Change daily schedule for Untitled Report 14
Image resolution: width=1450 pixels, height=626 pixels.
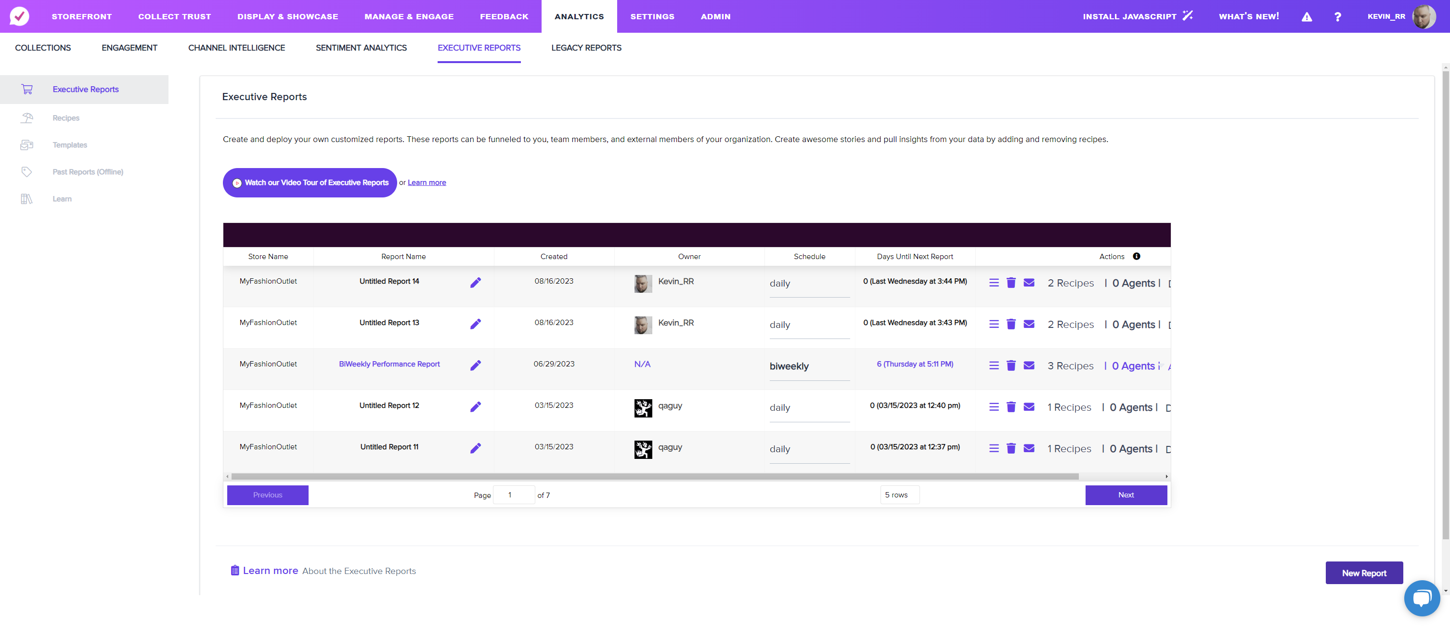809,284
